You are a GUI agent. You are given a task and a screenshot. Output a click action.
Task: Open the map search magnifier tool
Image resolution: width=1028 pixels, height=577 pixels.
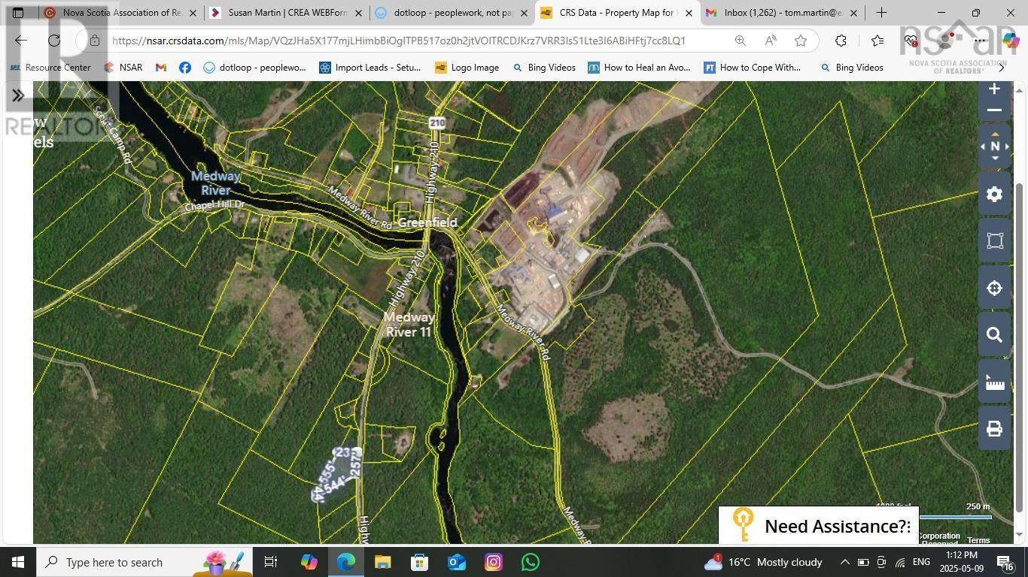click(994, 335)
